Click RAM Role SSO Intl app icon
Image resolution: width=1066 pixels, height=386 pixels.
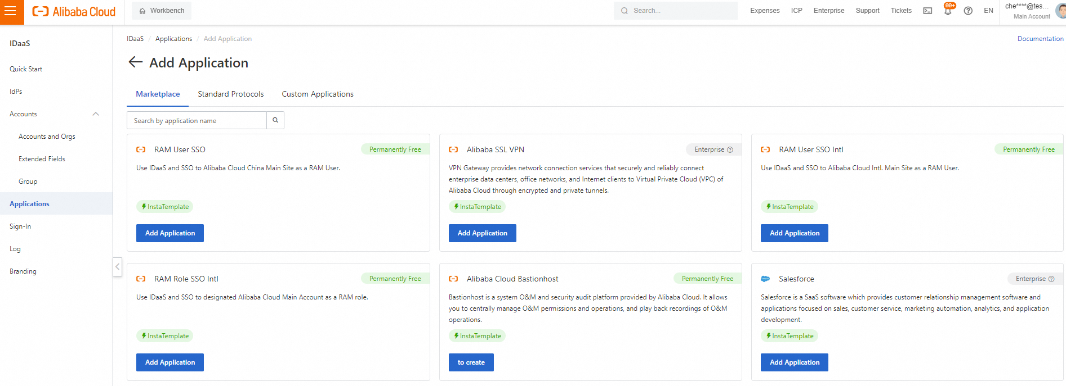click(x=141, y=279)
